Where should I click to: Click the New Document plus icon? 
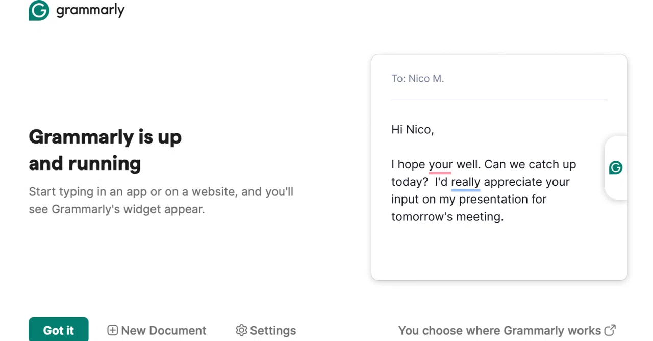point(112,330)
